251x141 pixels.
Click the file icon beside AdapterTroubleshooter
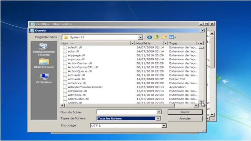[x=65, y=87]
